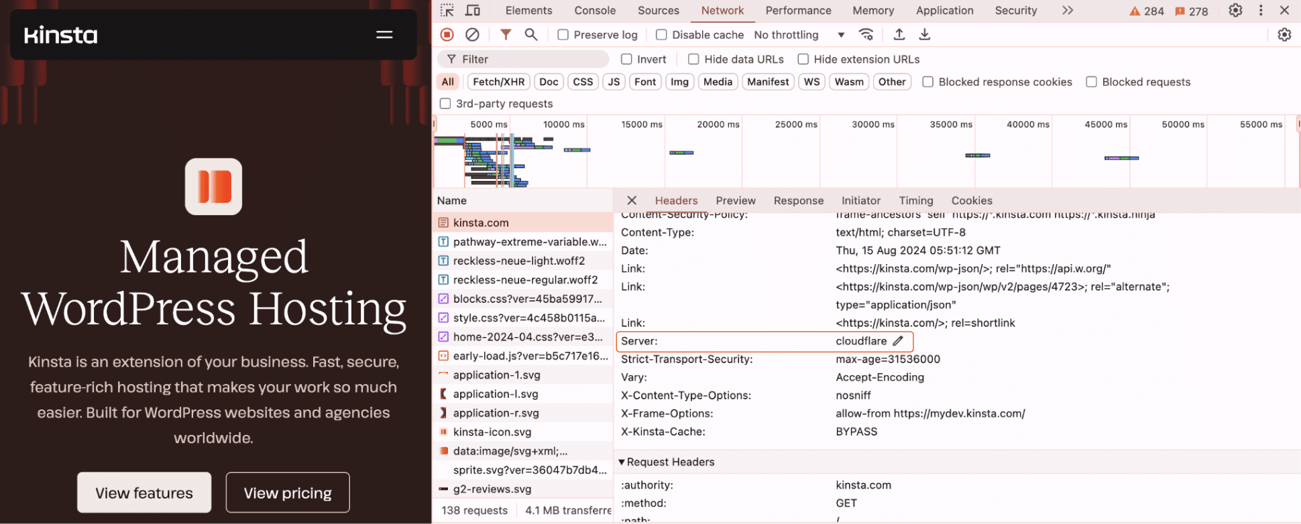Check Hide data URLs
This screenshot has height=524, width=1301.
click(x=693, y=59)
